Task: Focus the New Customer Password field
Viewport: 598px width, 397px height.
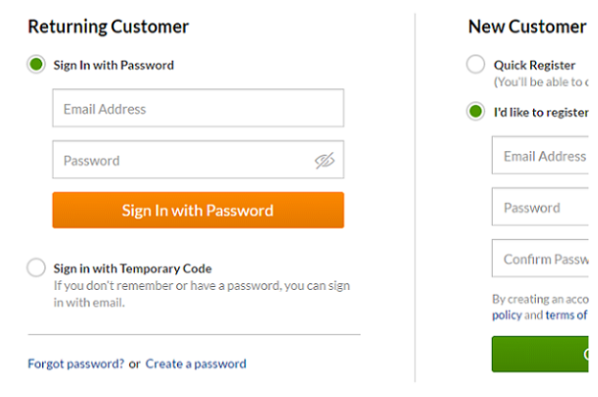Action: pos(540,207)
